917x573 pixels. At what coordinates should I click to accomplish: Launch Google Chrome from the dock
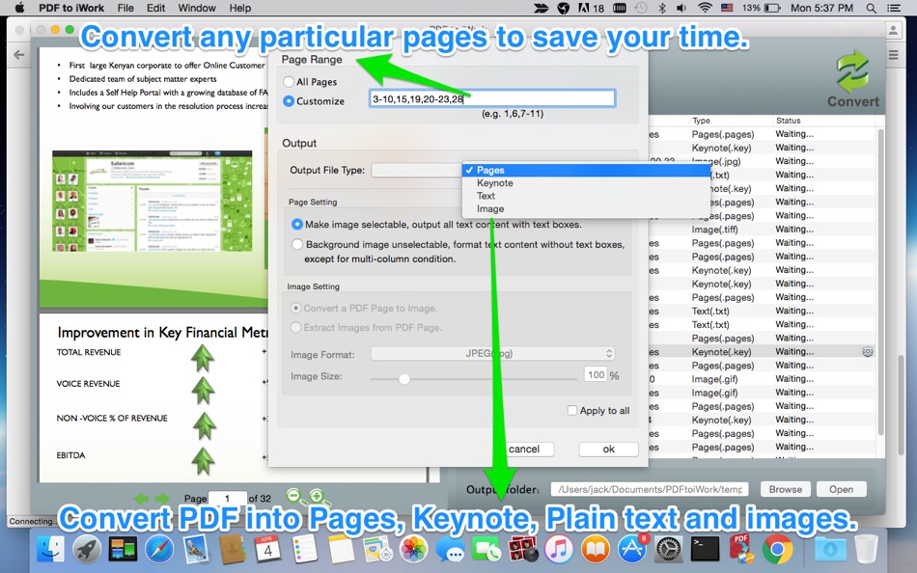pyautogui.click(x=777, y=550)
